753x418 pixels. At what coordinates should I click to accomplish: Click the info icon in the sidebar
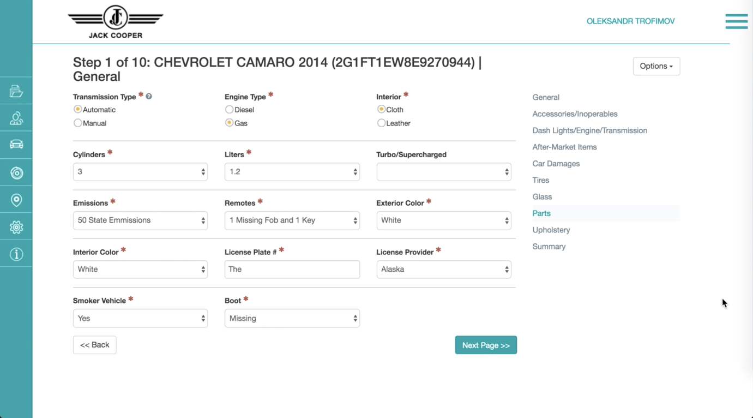pyautogui.click(x=16, y=253)
